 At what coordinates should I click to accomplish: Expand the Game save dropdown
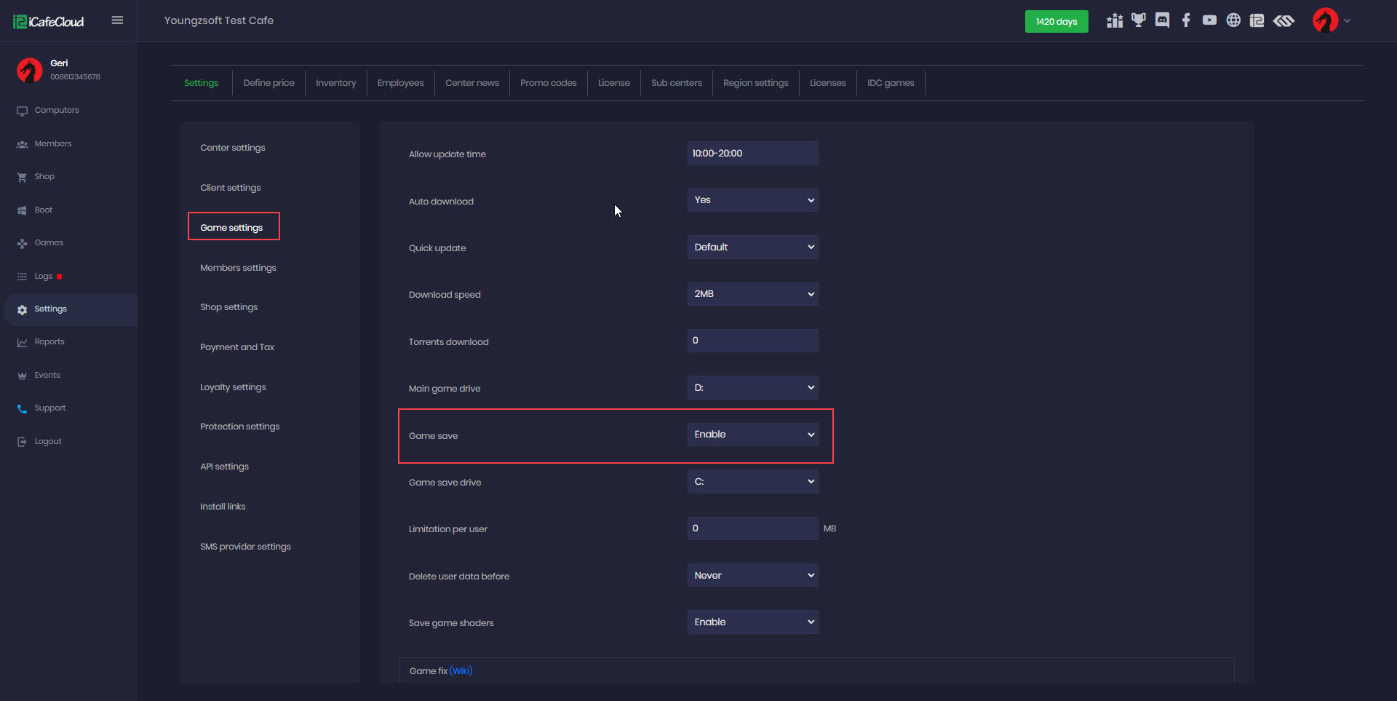[752, 435]
